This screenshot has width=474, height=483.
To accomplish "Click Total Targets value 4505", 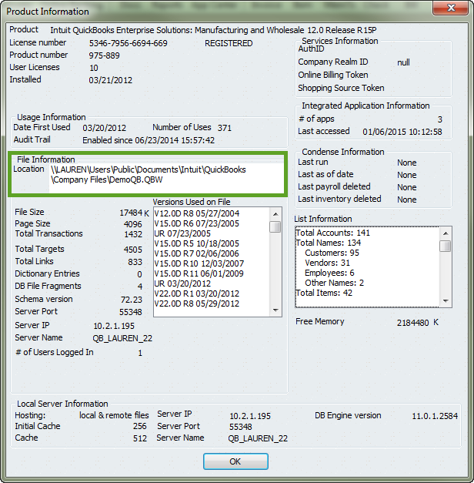I will (x=133, y=250).
